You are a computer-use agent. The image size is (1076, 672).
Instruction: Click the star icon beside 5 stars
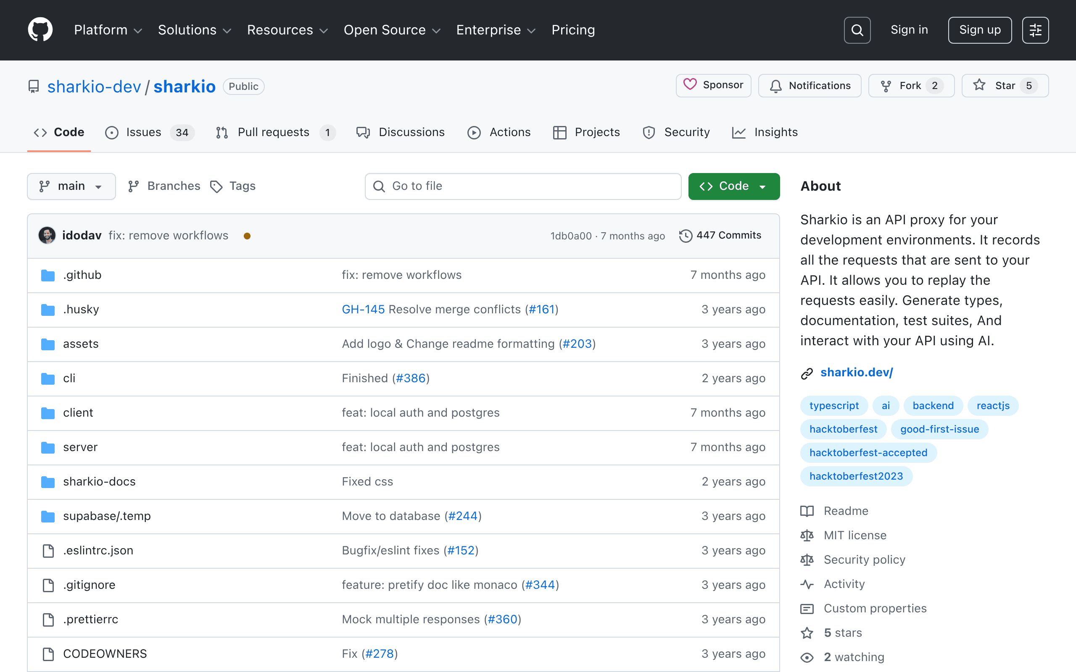tap(807, 633)
